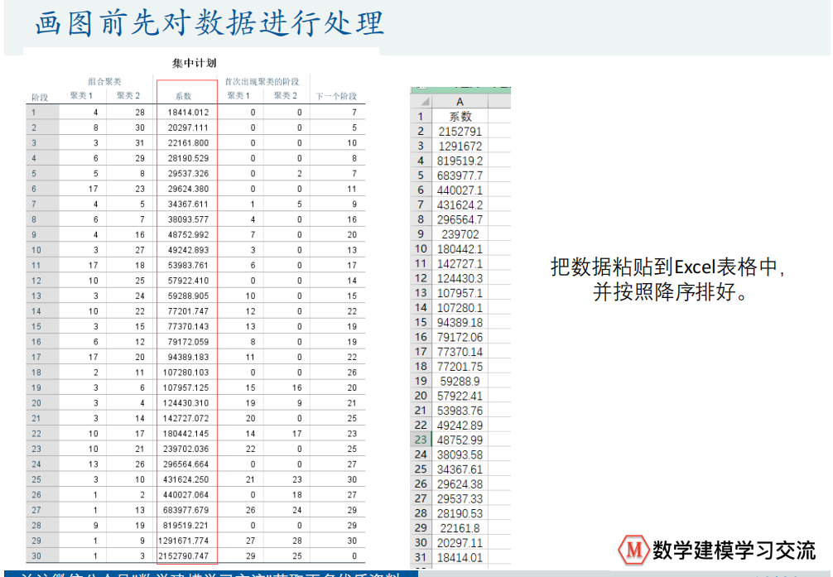Click the table title 集中计划
The width and height of the screenshot is (833, 577).
pos(194,63)
